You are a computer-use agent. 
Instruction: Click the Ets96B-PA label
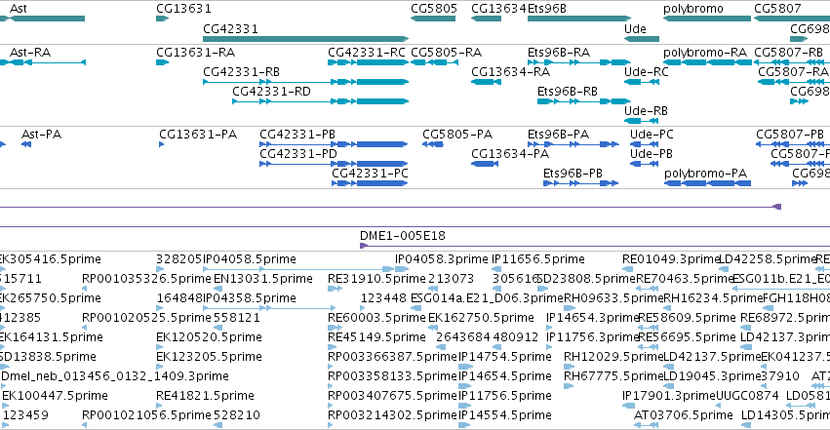coord(558,135)
